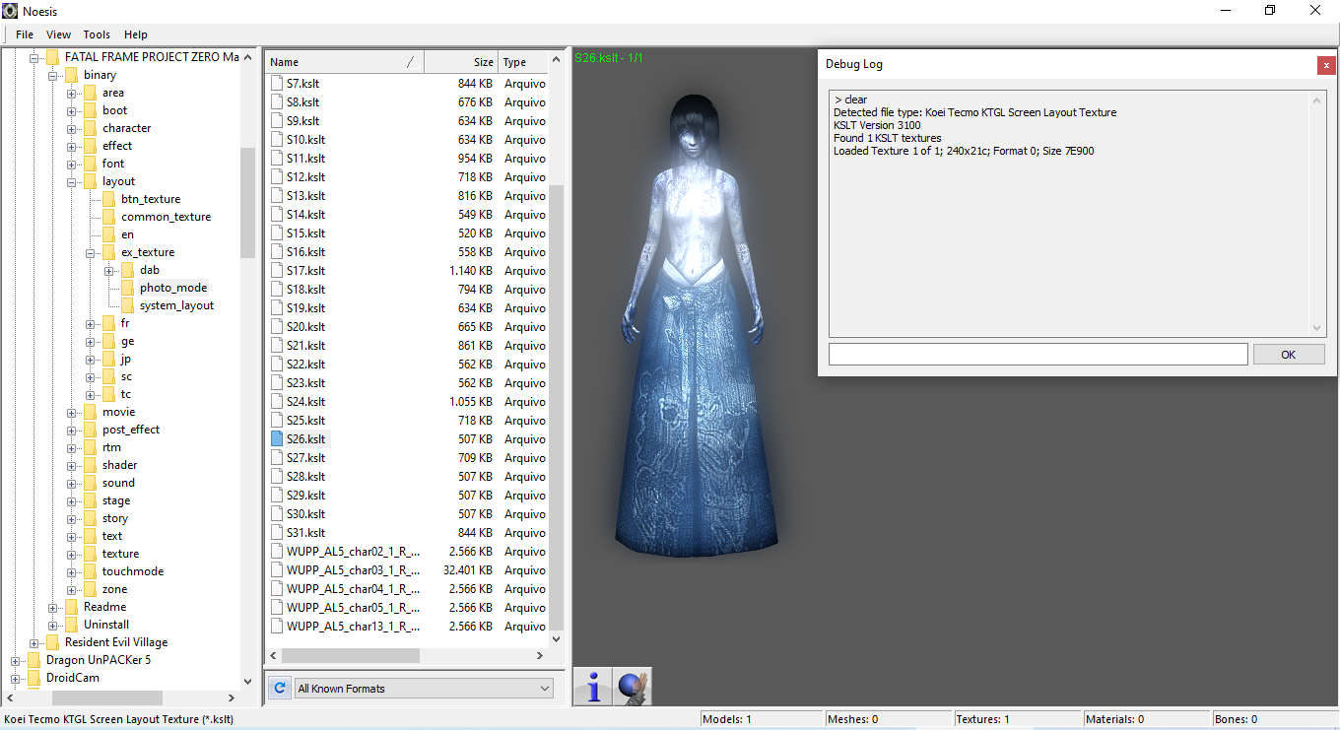The height and width of the screenshot is (730, 1340).
Task: Click the Debug Log command input field
Action: [x=1038, y=355]
